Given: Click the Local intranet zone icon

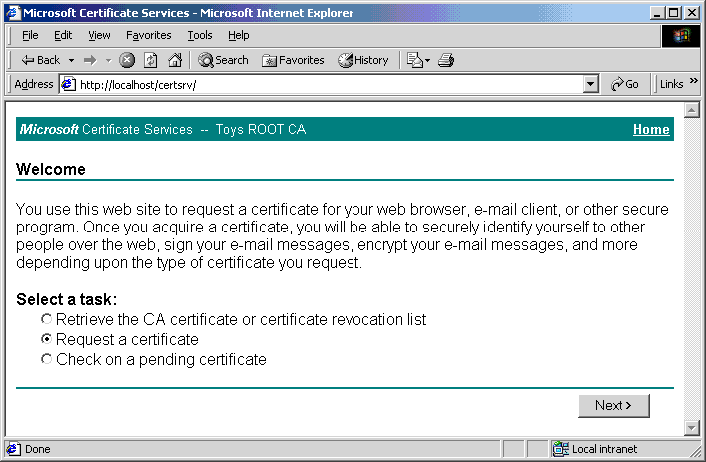Looking at the screenshot, I should (x=561, y=449).
